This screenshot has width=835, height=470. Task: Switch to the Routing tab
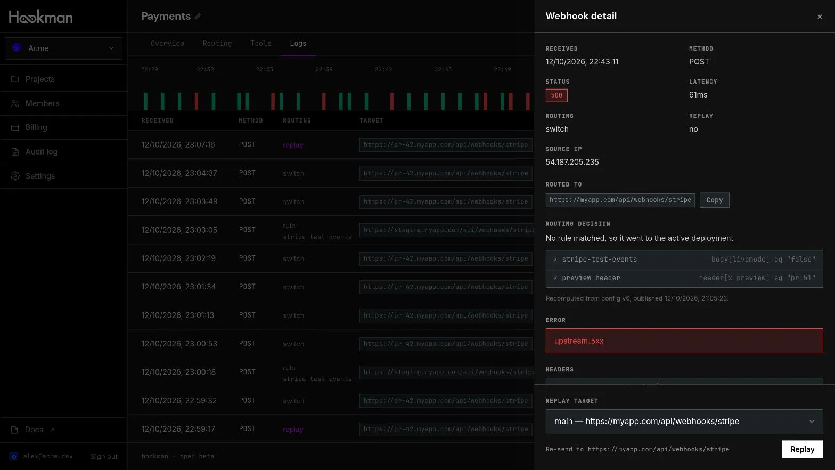point(217,43)
